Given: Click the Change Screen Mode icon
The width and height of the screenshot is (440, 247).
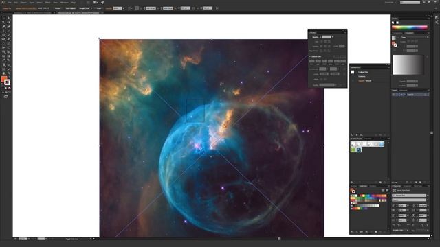Looking at the screenshot, I should pos(6,96).
